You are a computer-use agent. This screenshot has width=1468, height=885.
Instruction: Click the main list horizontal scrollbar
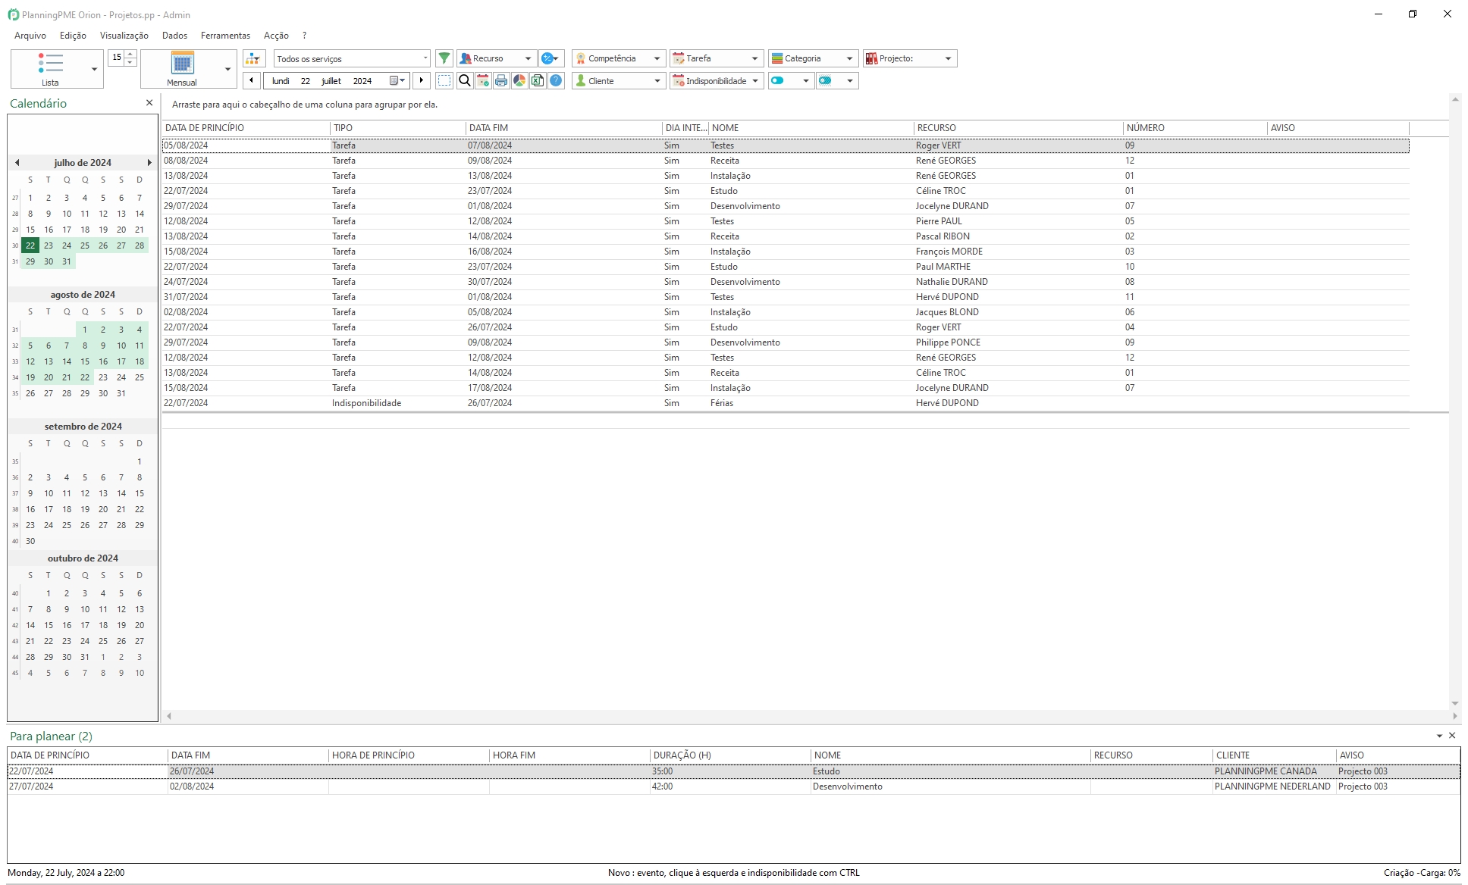pyautogui.click(x=811, y=716)
